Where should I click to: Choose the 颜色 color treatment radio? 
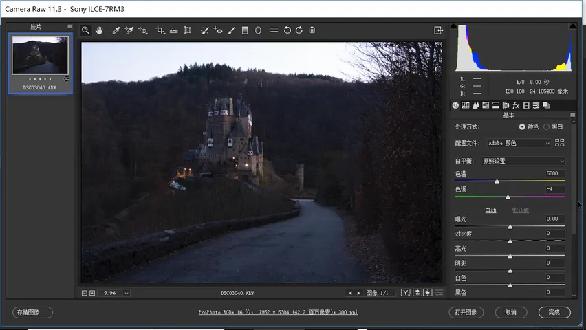tap(522, 126)
